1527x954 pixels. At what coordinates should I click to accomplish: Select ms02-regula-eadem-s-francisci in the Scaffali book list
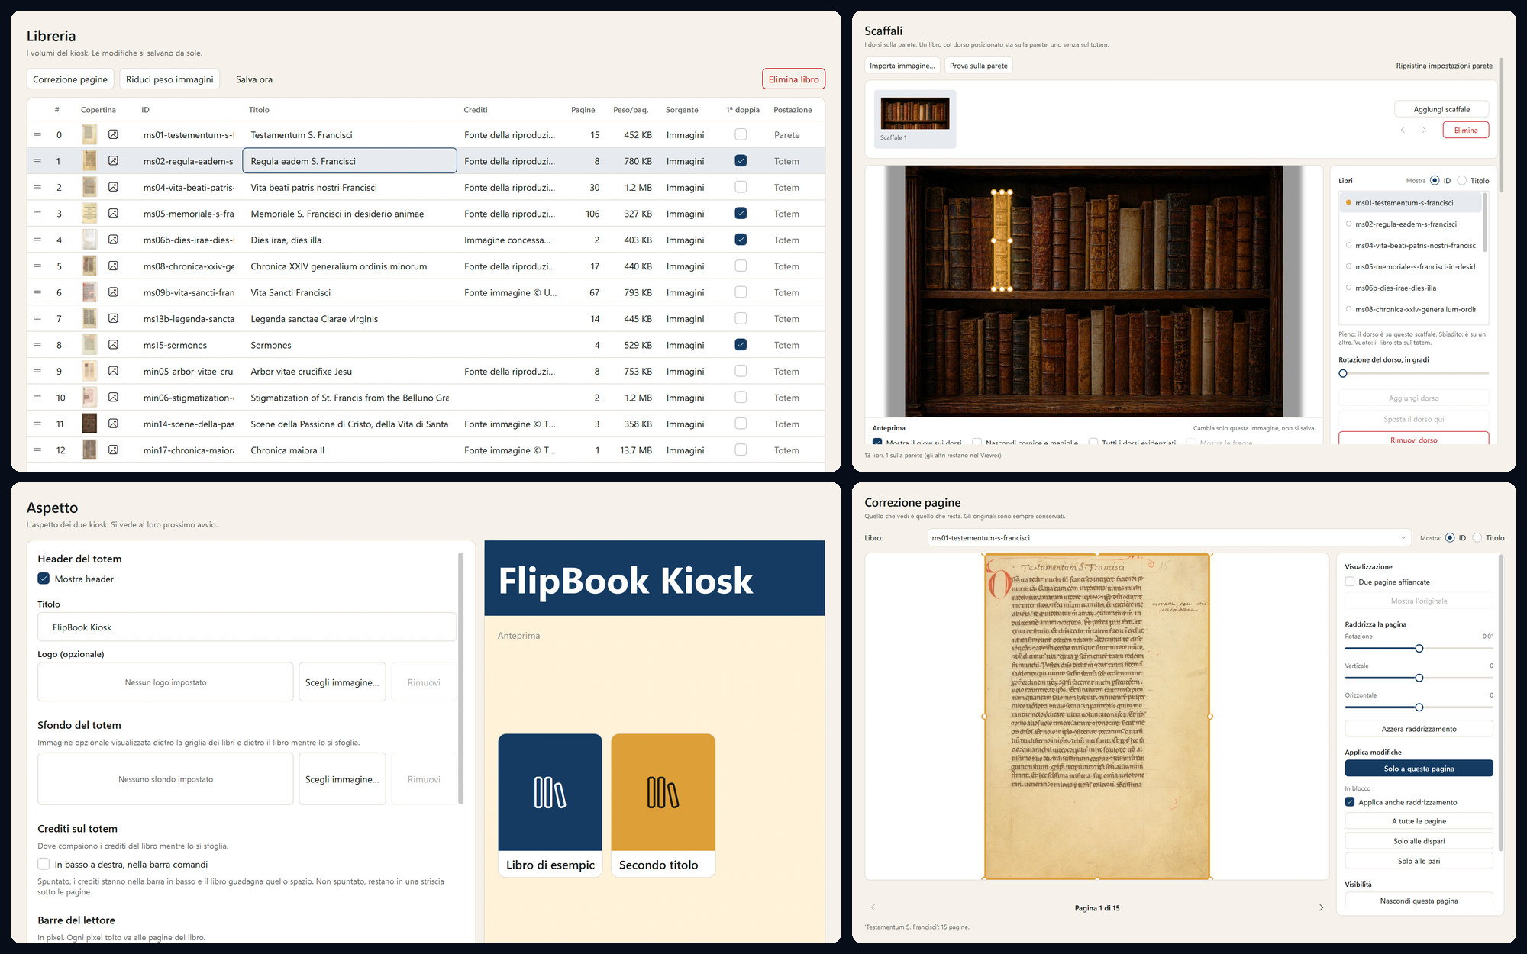coord(1411,224)
